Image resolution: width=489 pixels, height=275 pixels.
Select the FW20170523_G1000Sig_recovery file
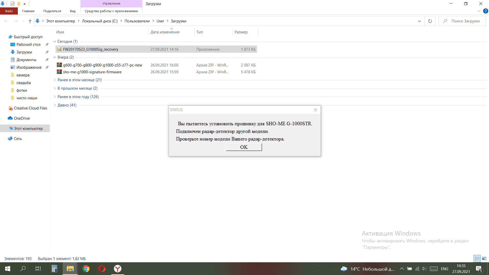click(156, 49)
